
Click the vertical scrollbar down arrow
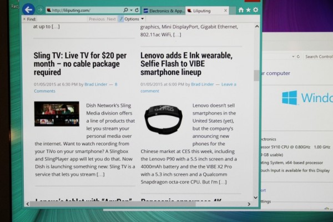tap(256, 198)
